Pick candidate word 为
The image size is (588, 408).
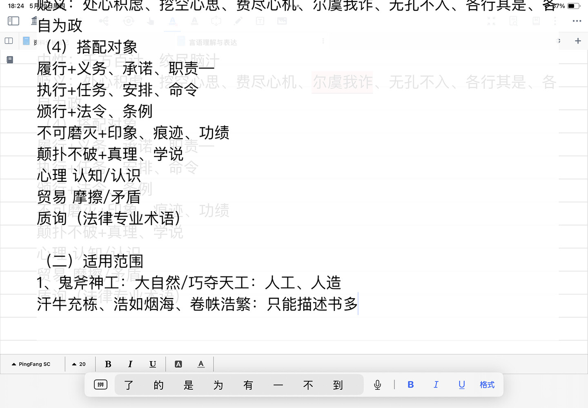(218, 385)
